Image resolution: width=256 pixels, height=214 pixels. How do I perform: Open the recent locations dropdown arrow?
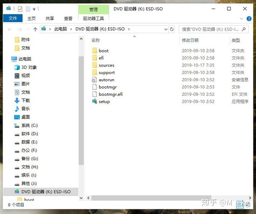tap(28, 29)
